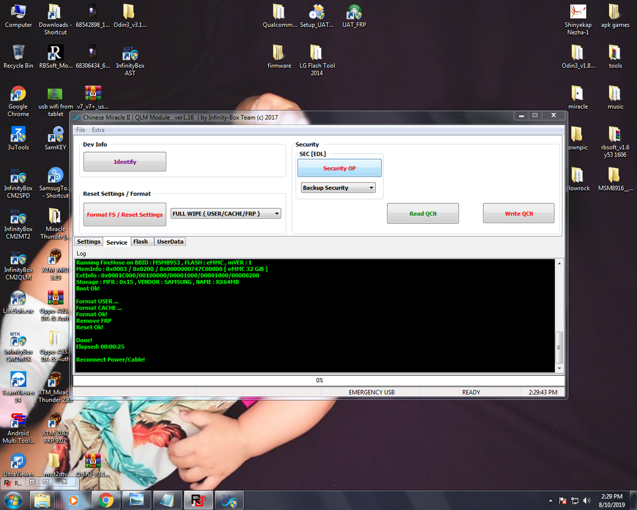637x510 pixels.
Task: Open UltraViewer desktop shortcut
Action: [18, 465]
